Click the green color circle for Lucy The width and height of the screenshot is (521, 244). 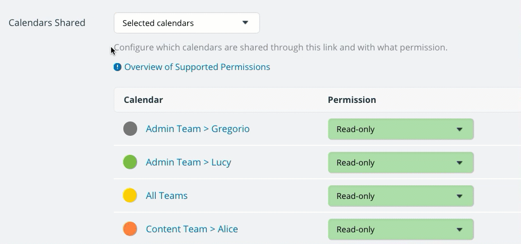[x=130, y=162]
